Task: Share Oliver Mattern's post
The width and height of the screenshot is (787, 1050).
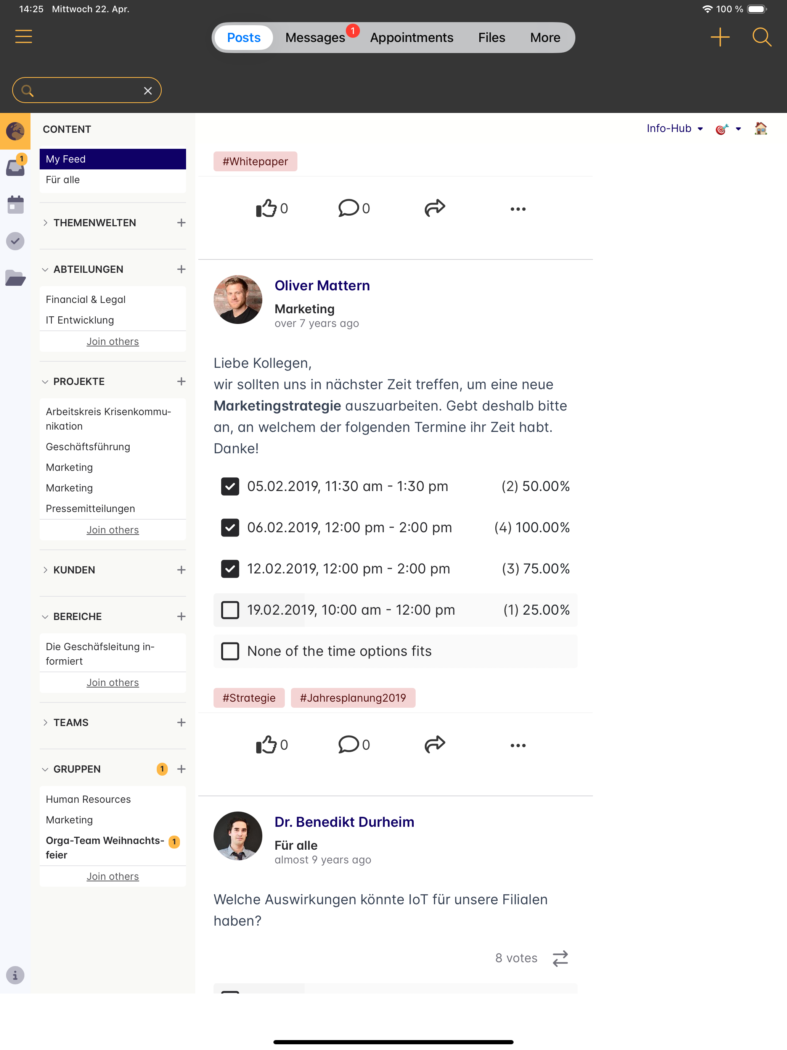Action: 435,745
